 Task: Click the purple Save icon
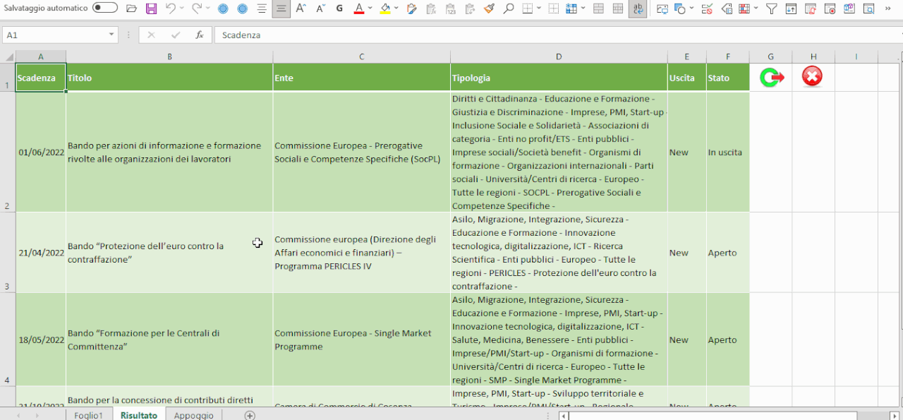click(151, 8)
